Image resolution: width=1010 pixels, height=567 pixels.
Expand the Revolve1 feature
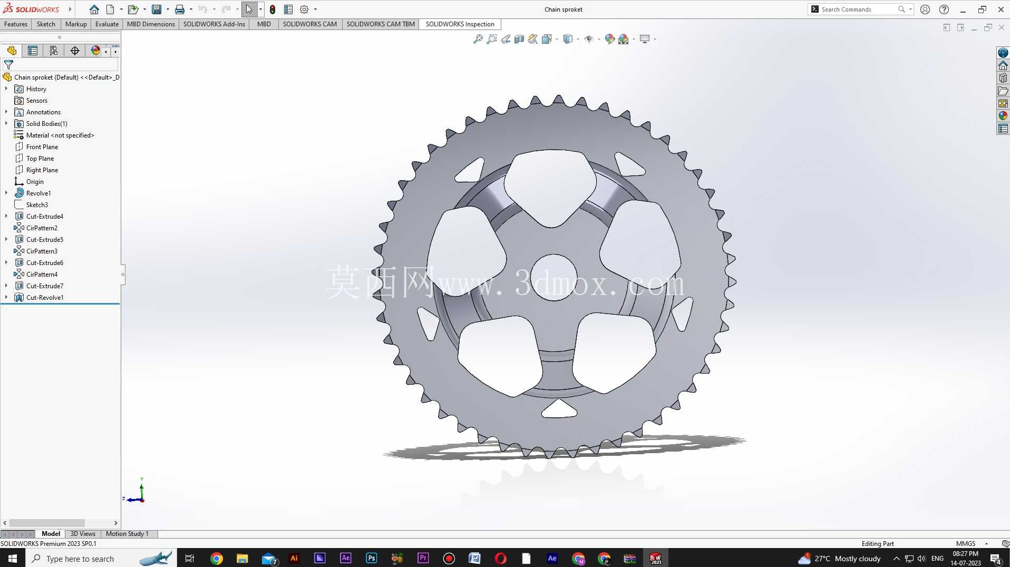click(x=6, y=193)
